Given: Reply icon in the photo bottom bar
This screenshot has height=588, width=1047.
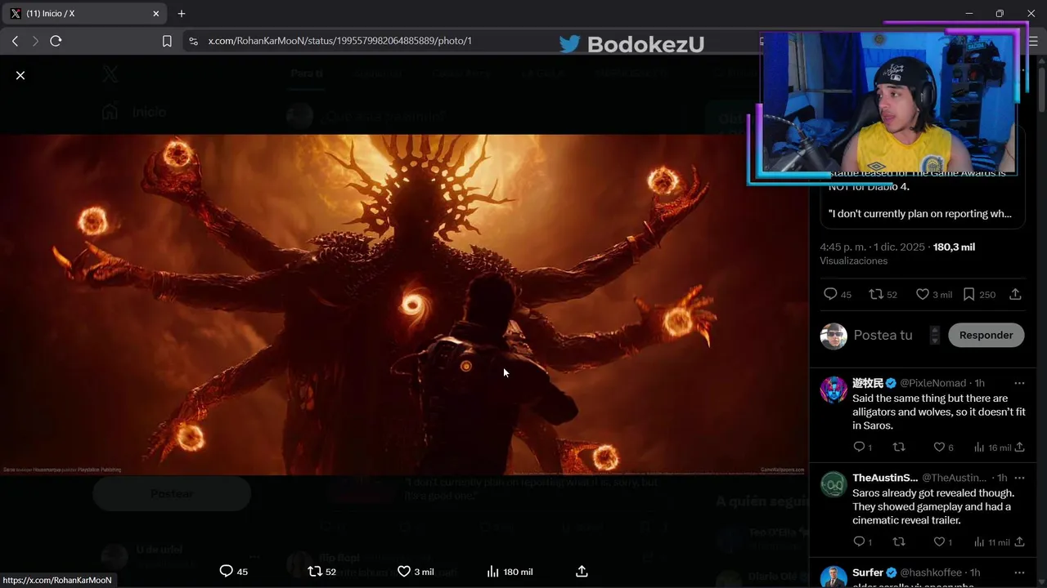Looking at the screenshot, I should click(227, 572).
